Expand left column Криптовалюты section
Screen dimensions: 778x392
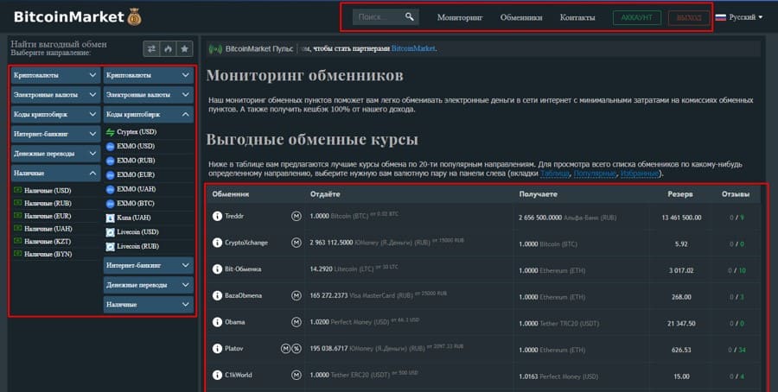[x=55, y=75]
